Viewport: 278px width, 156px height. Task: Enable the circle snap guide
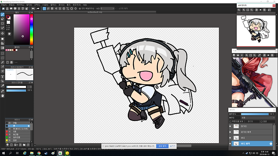pyautogui.click(x=64, y=8)
